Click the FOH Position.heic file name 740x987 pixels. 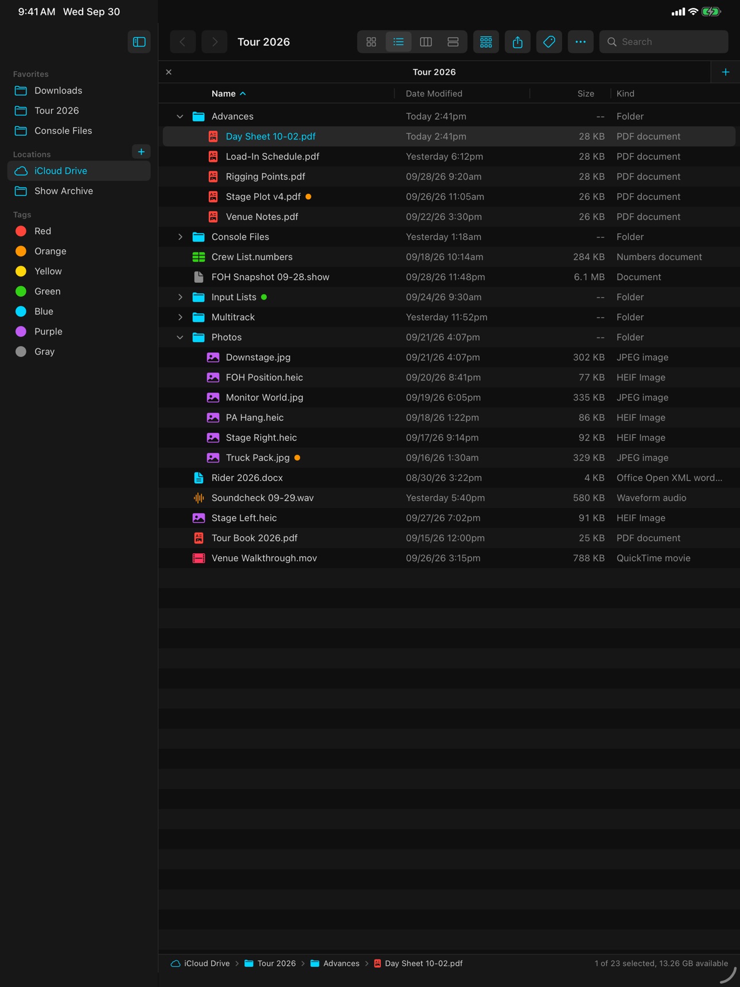pyautogui.click(x=264, y=378)
